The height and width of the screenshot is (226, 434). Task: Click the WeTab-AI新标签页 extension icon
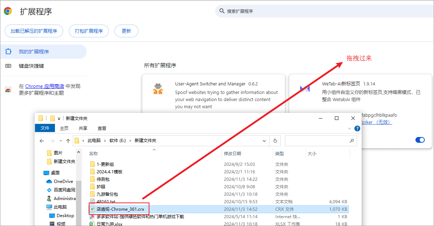pyautogui.click(x=305, y=89)
